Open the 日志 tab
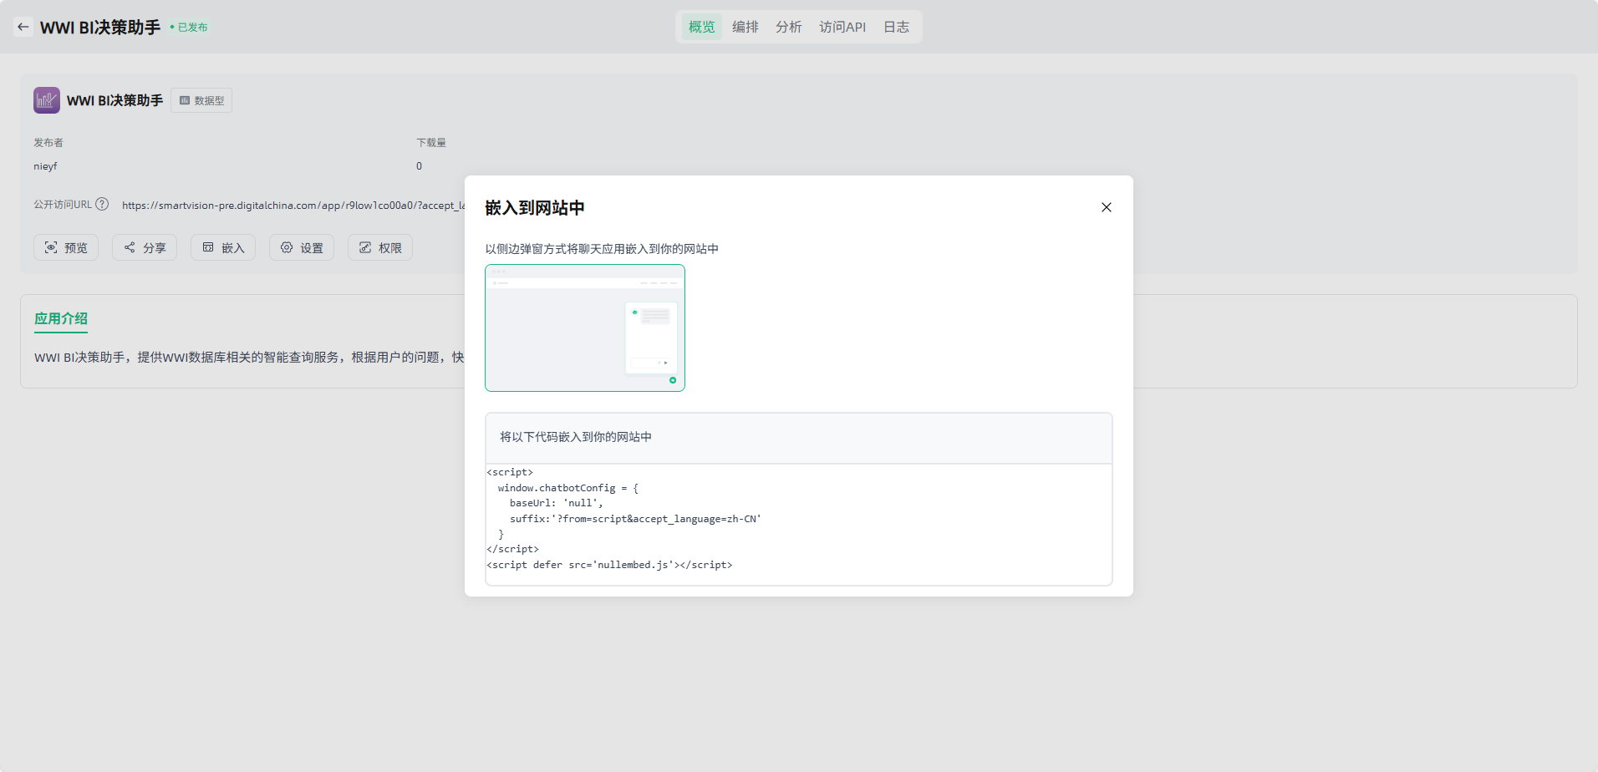 [896, 27]
